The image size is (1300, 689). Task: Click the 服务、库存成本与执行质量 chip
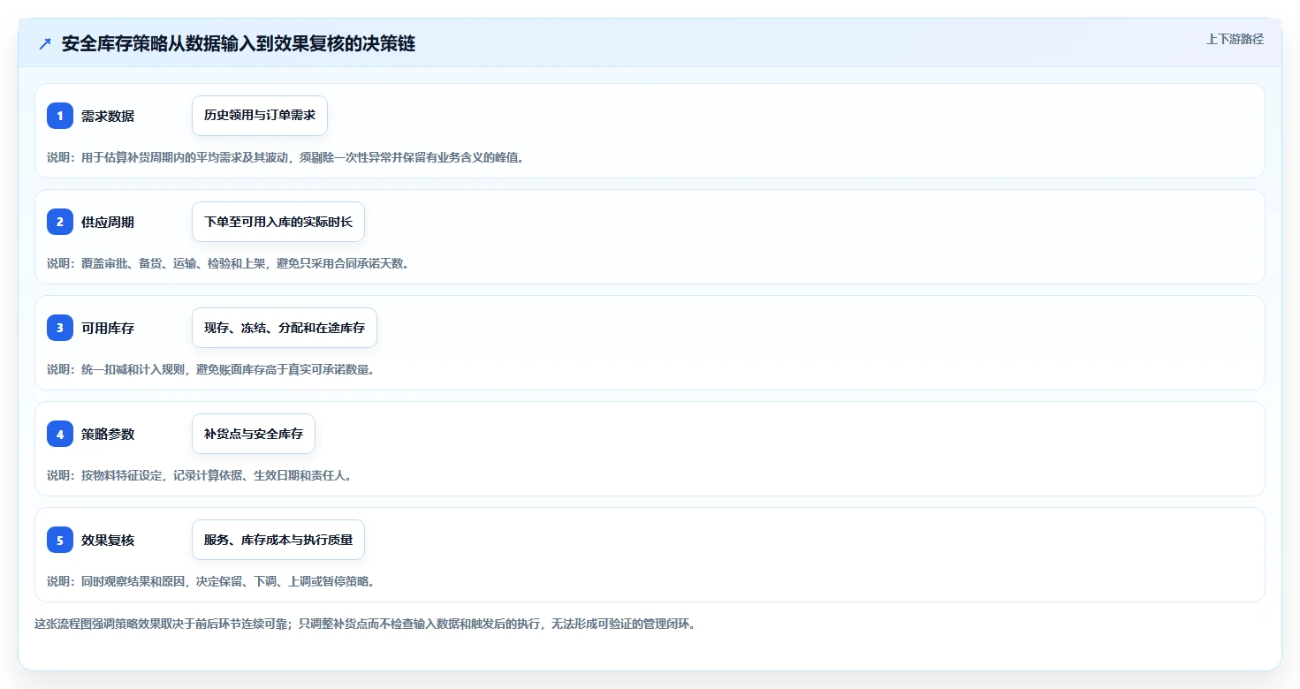(278, 540)
